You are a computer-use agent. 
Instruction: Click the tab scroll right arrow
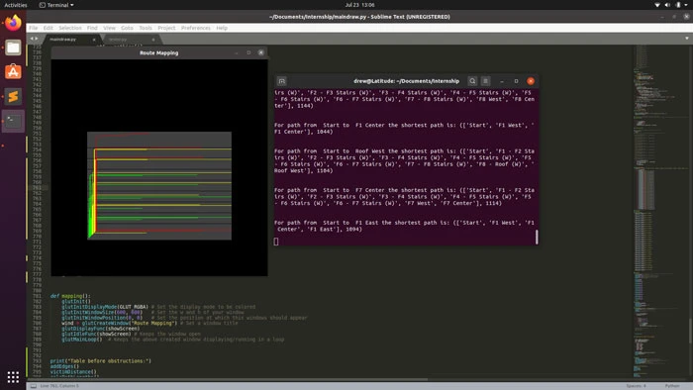pos(37,39)
